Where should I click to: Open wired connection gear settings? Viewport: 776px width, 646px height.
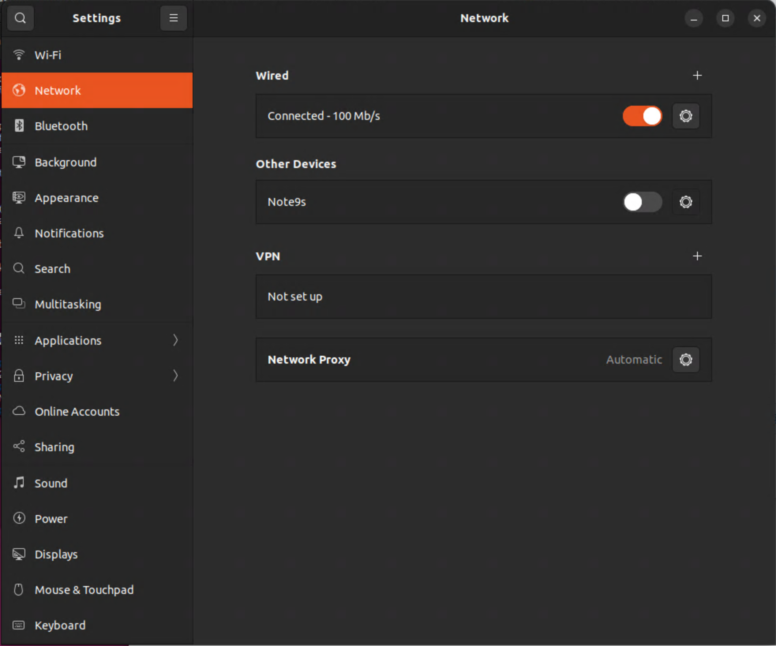[x=686, y=116]
